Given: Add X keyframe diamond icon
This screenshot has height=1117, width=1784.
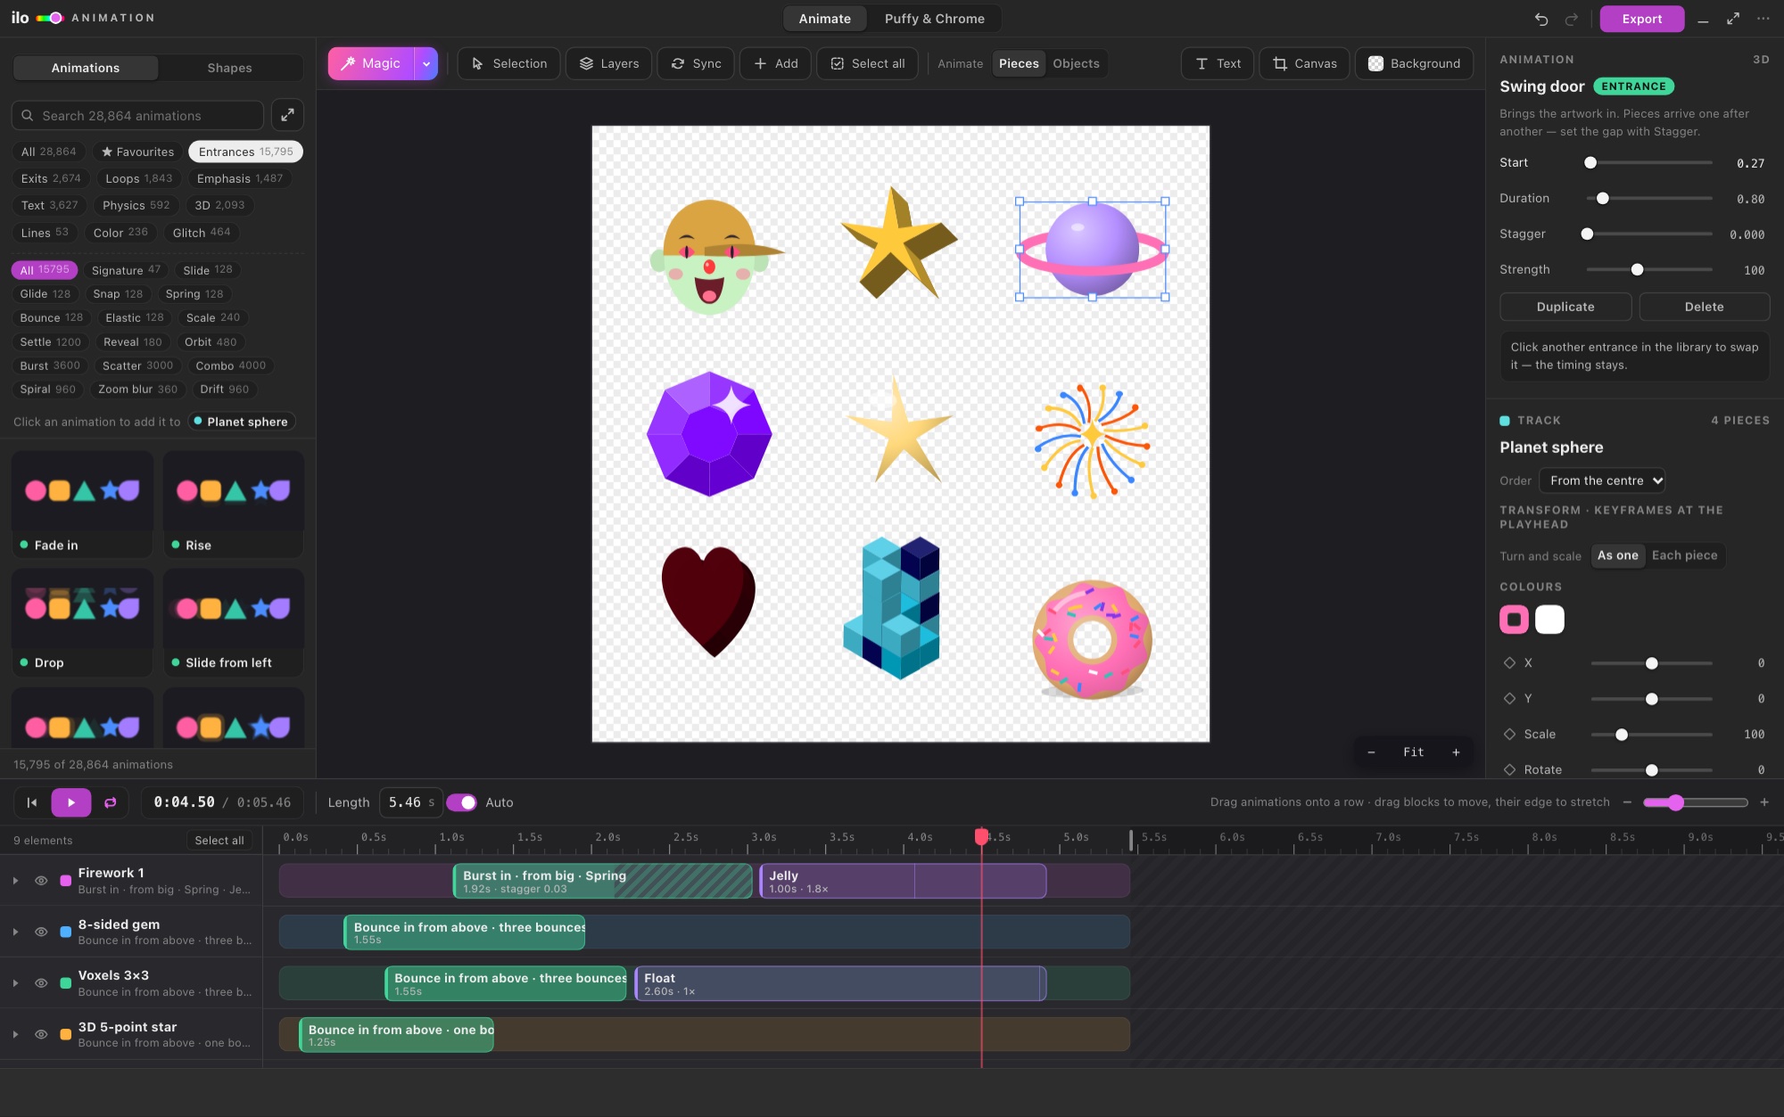Looking at the screenshot, I should (1509, 662).
